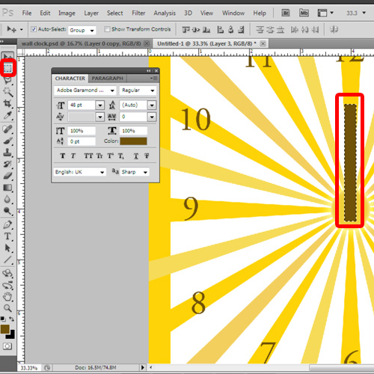This screenshot has width=374, height=374.
Task: Open the Filter menu
Action: click(138, 13)
